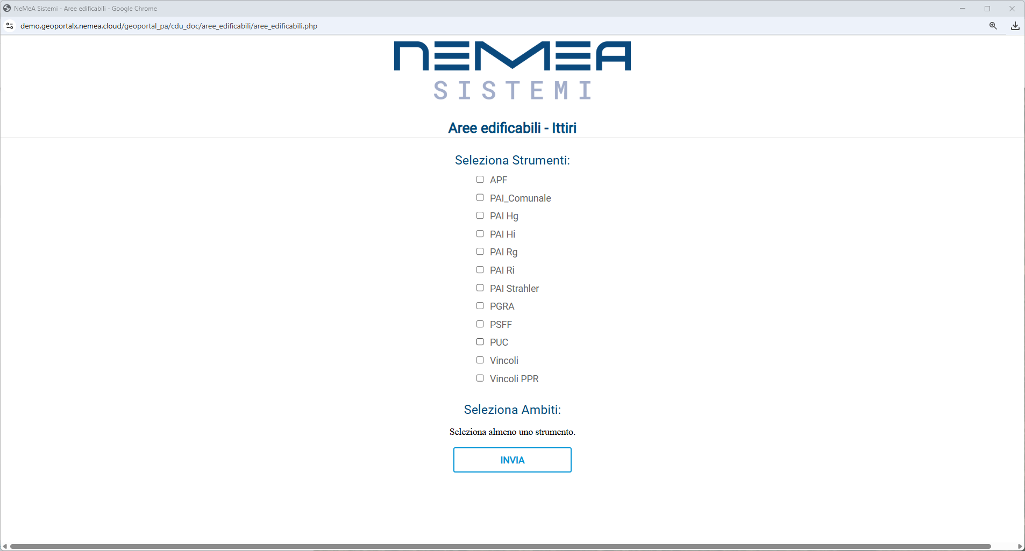Check the Vincoli PPR checkbox
Screen dimensions: 1025x551
coord(480,378)
